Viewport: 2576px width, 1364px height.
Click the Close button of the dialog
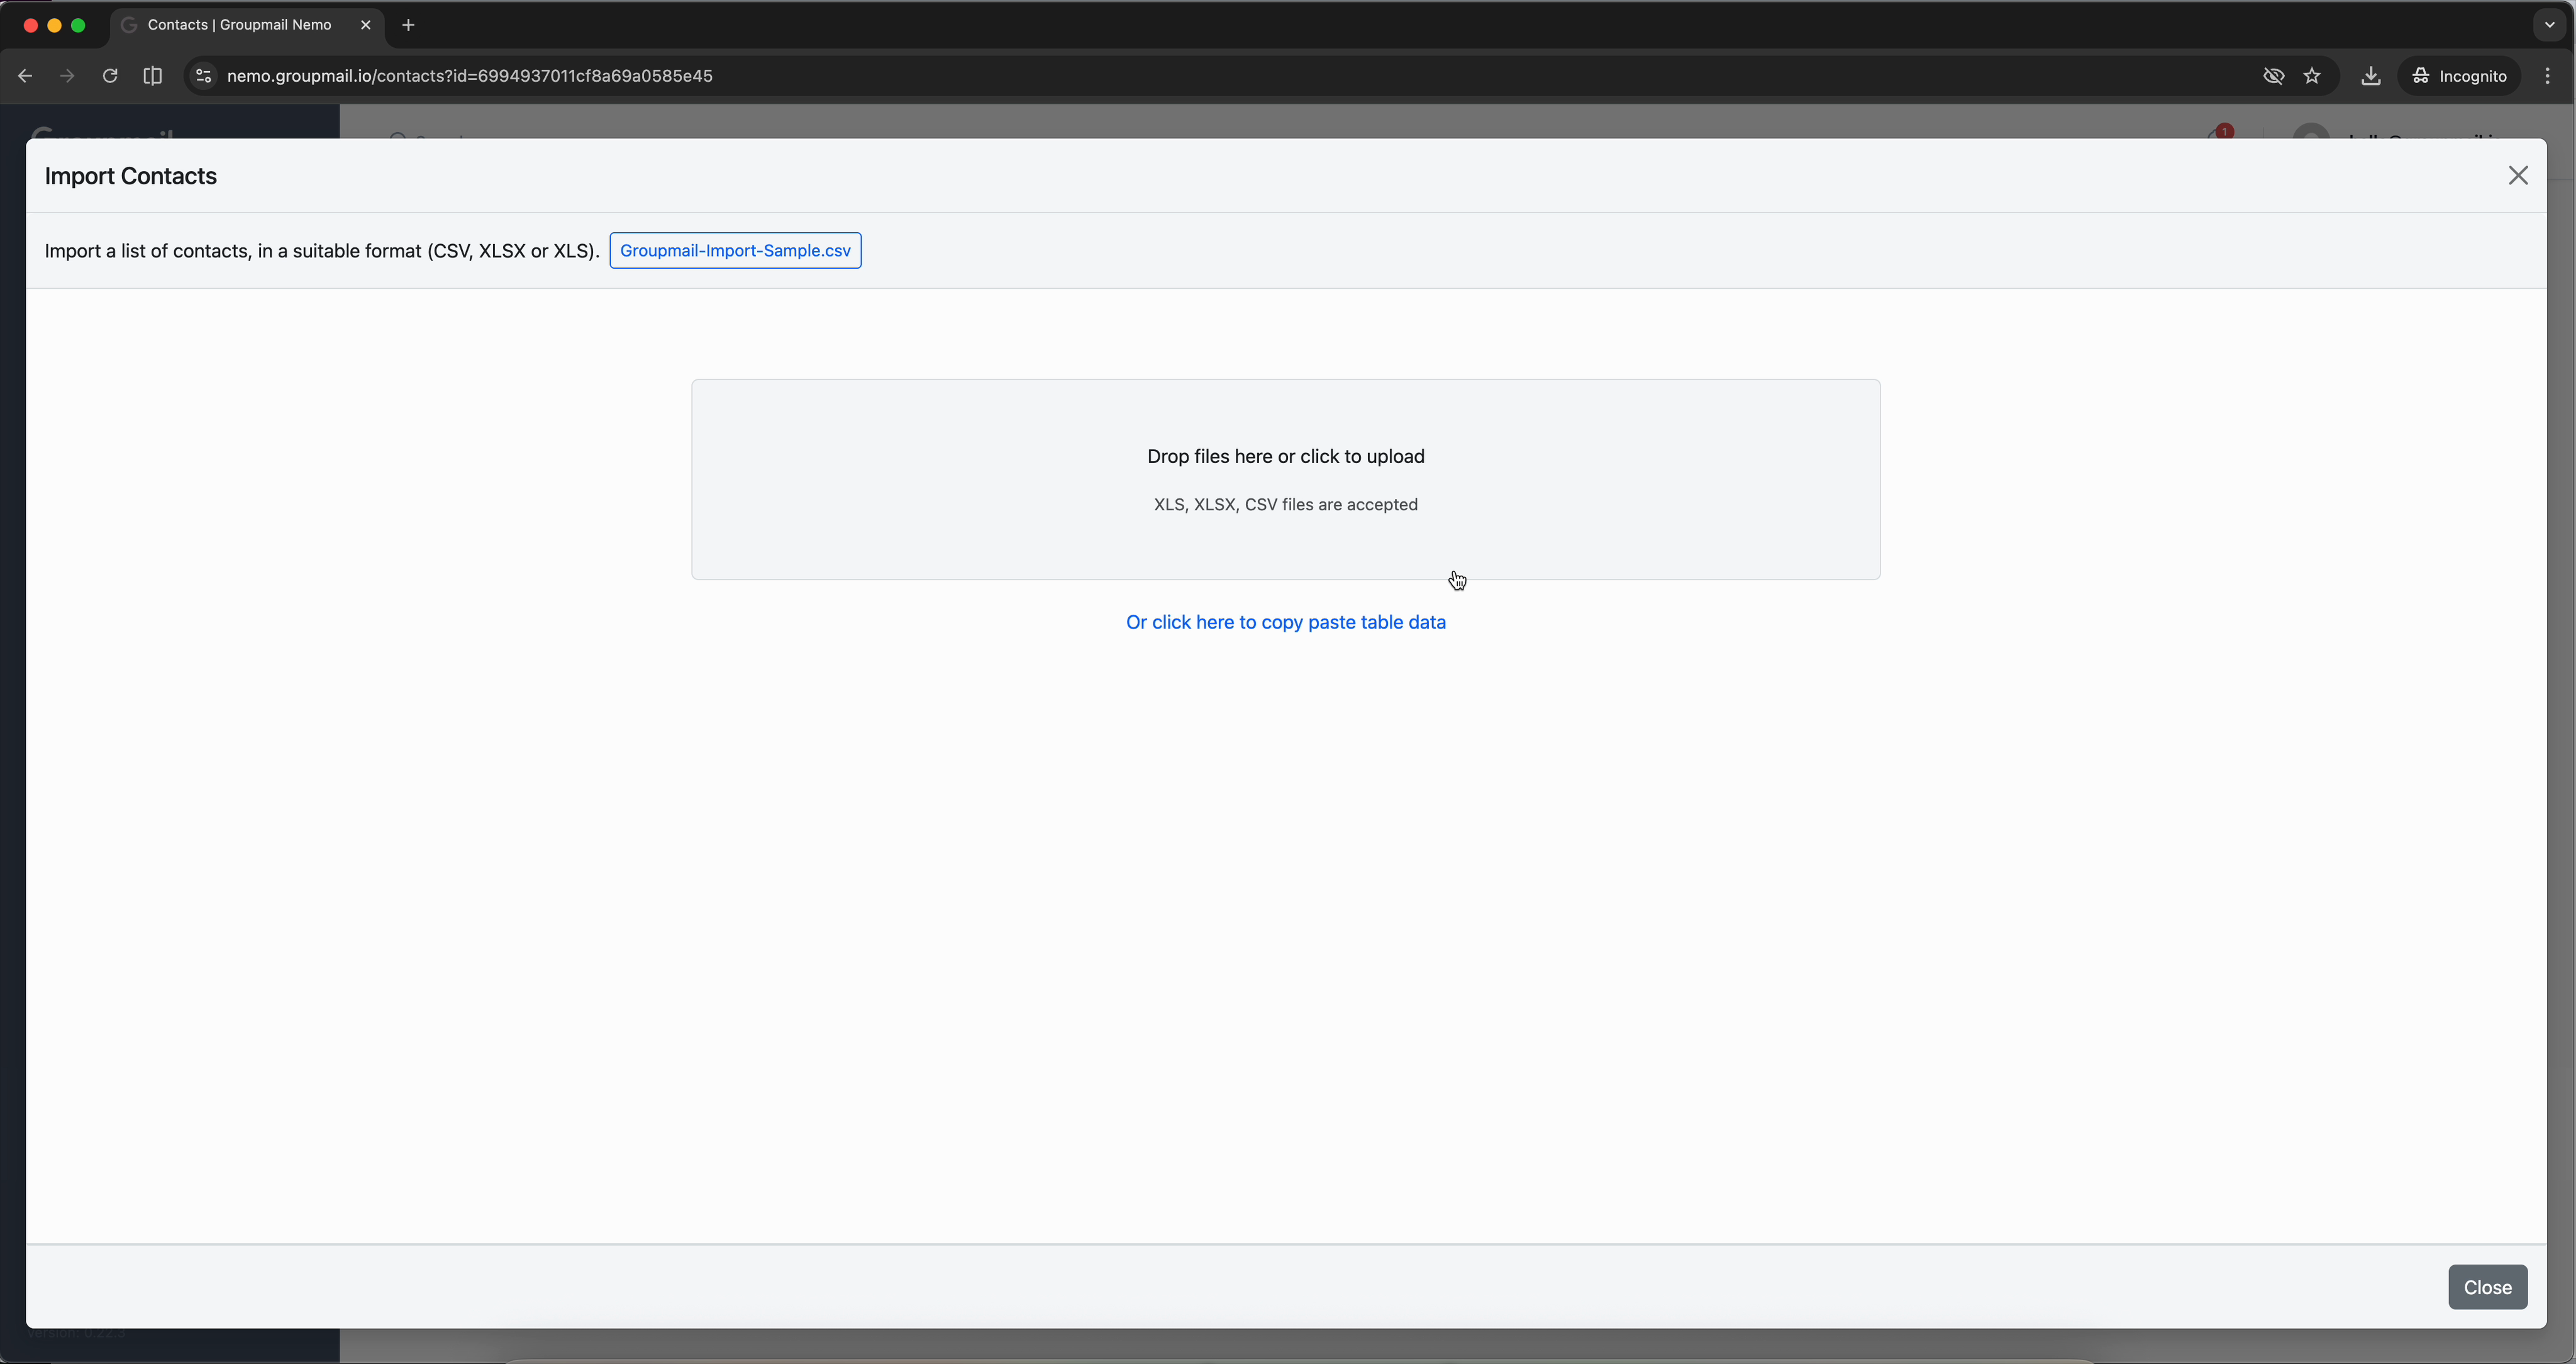pos(2488,1287)
